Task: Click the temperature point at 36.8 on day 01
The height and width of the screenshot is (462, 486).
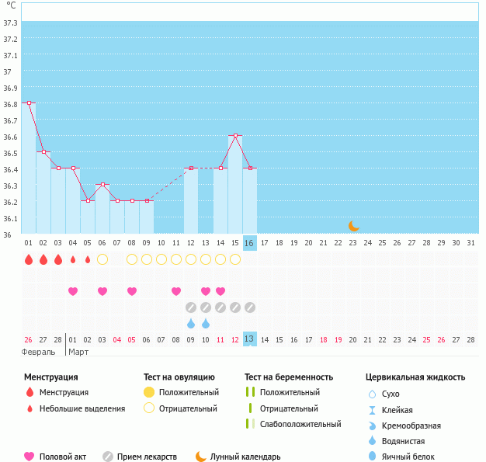Action: [x=29, y=102]
